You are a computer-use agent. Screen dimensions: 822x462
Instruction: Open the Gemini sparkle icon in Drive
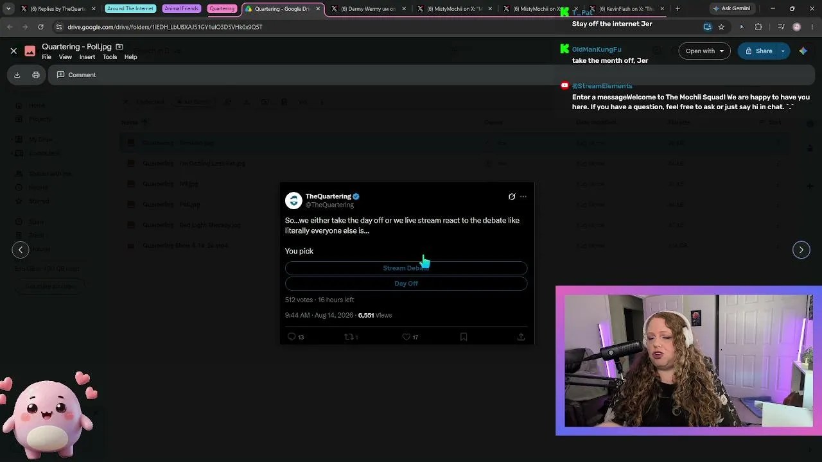803,51
